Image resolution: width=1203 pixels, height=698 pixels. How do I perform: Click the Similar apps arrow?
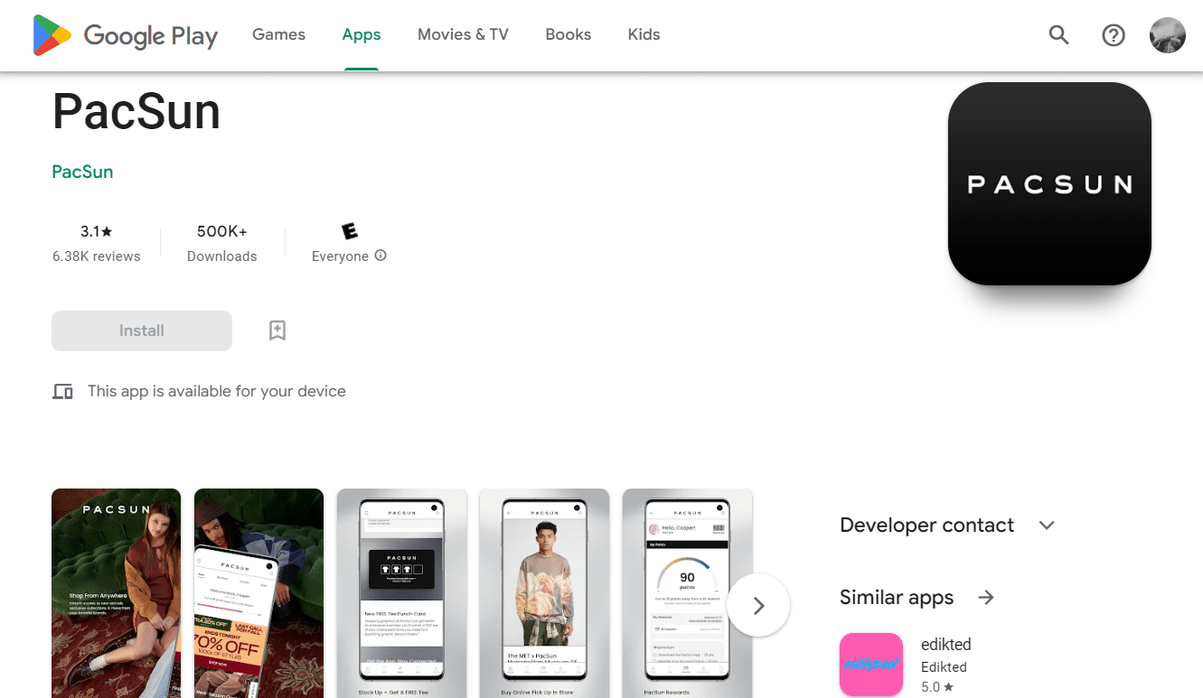985,597
